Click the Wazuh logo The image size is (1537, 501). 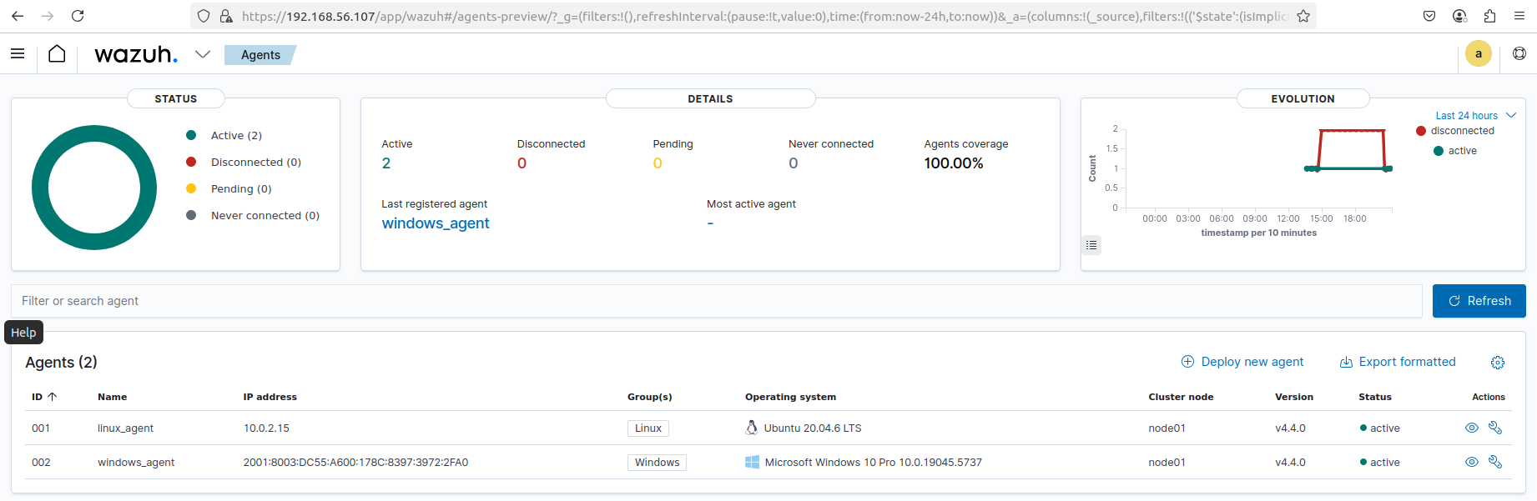136,55
